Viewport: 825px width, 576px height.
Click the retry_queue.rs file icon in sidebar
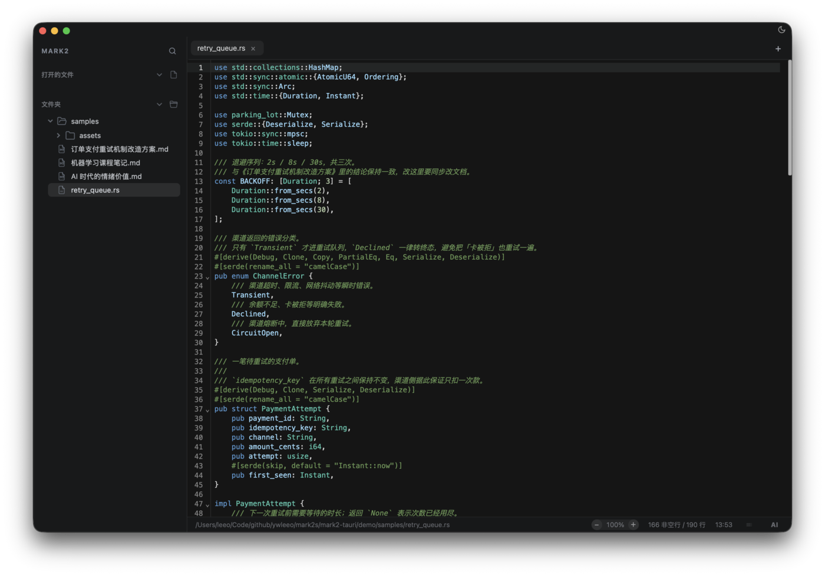(61, 190)
